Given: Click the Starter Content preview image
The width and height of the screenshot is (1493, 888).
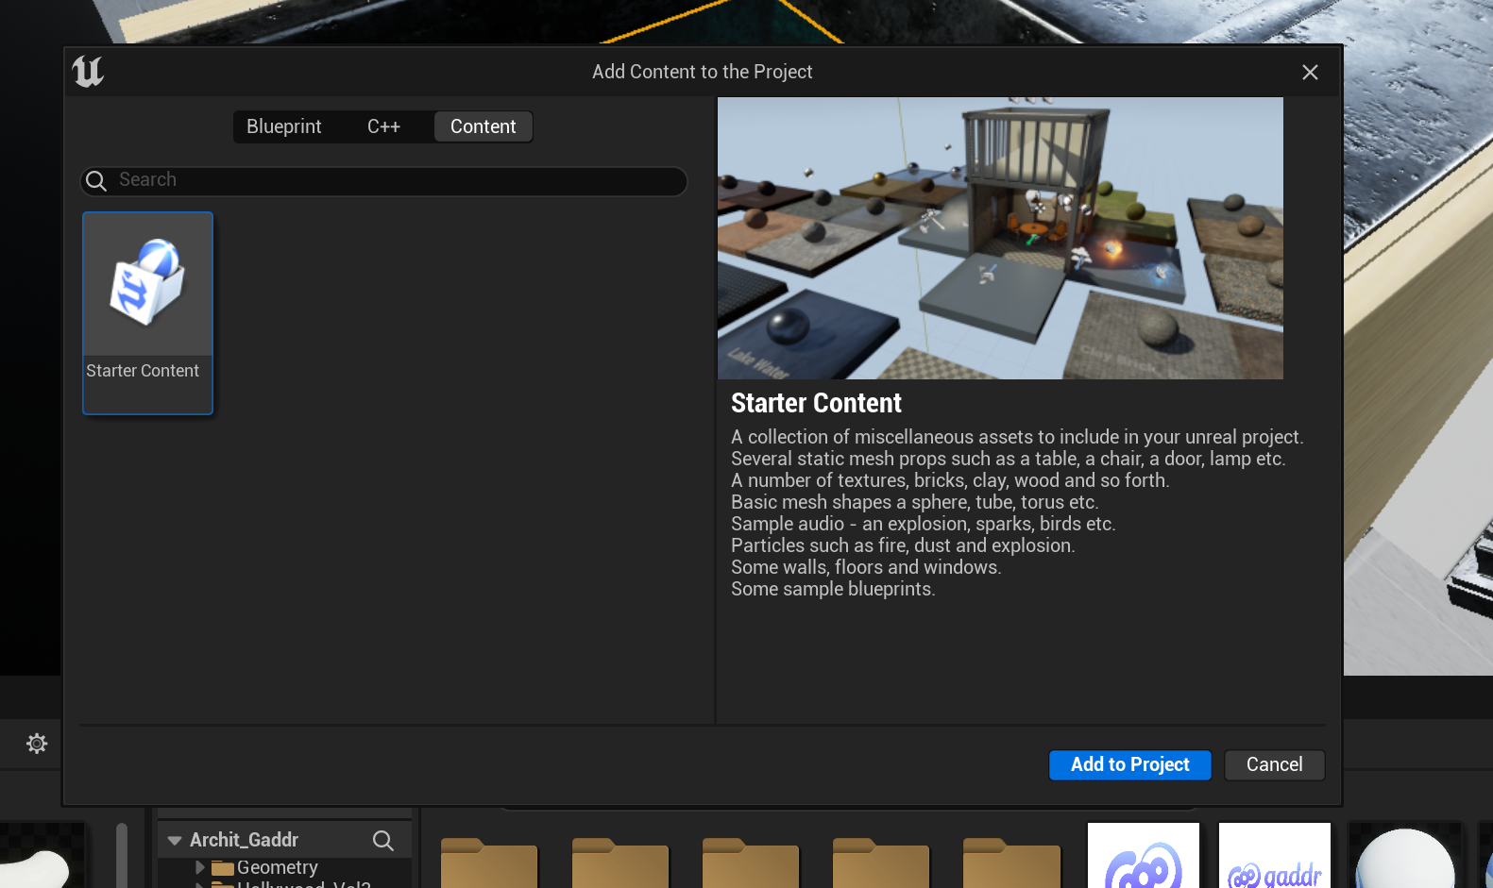Looking at the screenshot, I should click(x=1000, y=238).
